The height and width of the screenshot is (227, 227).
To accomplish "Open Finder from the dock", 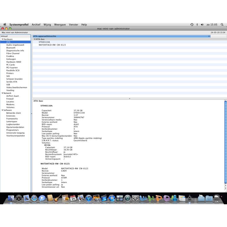I will point(11,198).
